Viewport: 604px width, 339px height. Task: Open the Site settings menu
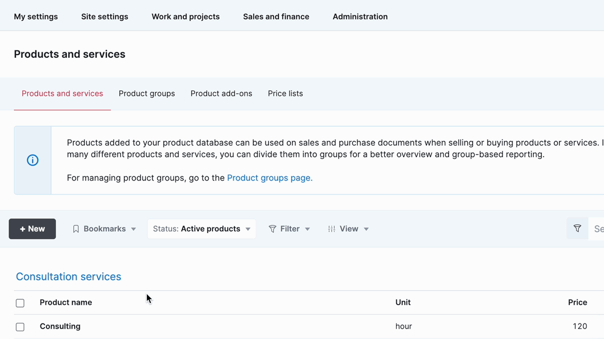(x=105, y=17)
